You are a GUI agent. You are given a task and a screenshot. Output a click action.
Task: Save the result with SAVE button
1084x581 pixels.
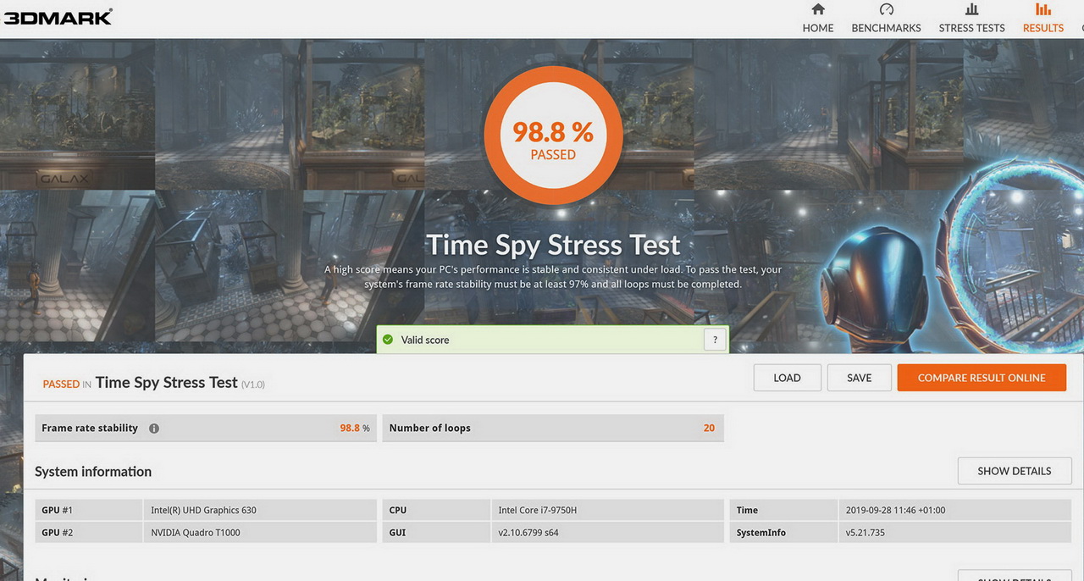click(859, 378)
